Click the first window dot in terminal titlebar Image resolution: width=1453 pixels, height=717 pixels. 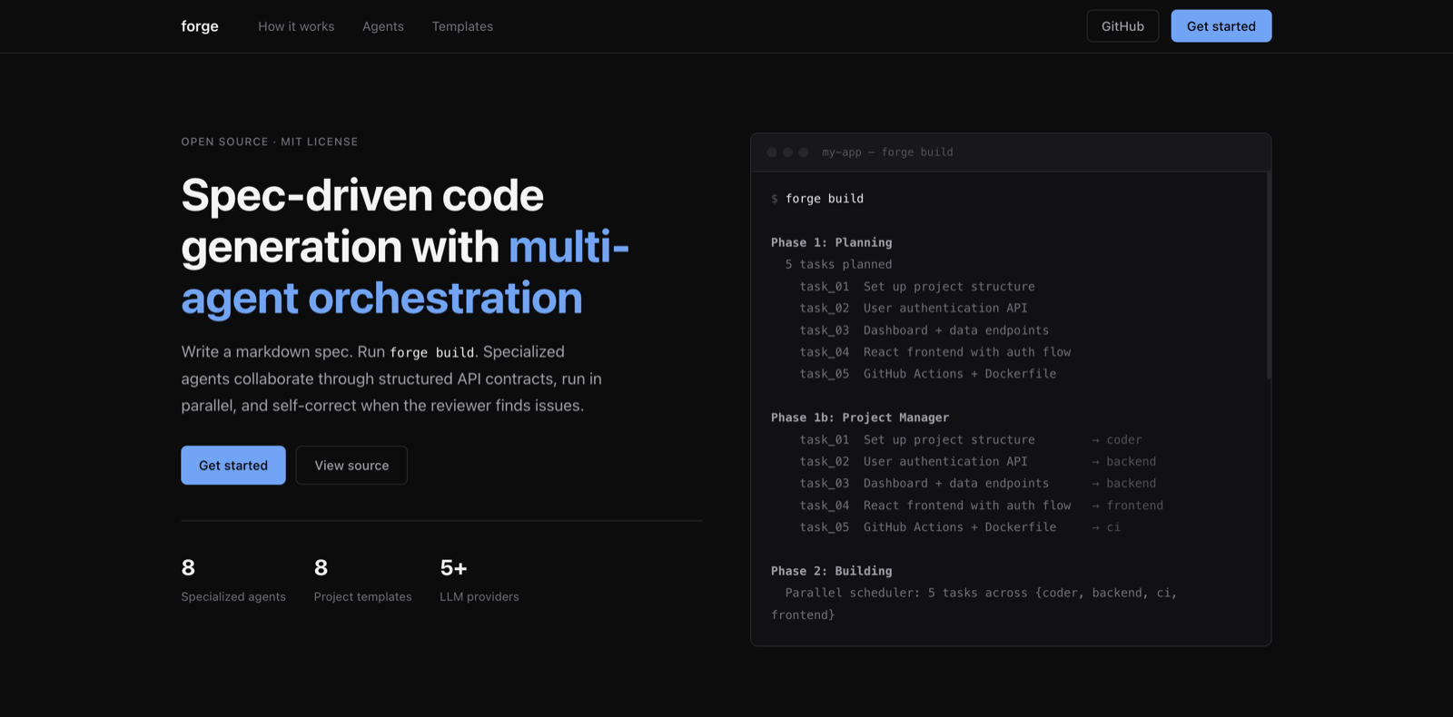click(772, 152)
